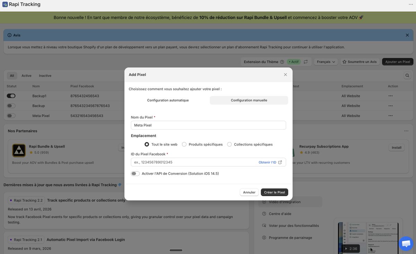Switch to the Inactive tab
Viewport: 416px width, 254px height.
pyautogui.click(x=45, y=76)
